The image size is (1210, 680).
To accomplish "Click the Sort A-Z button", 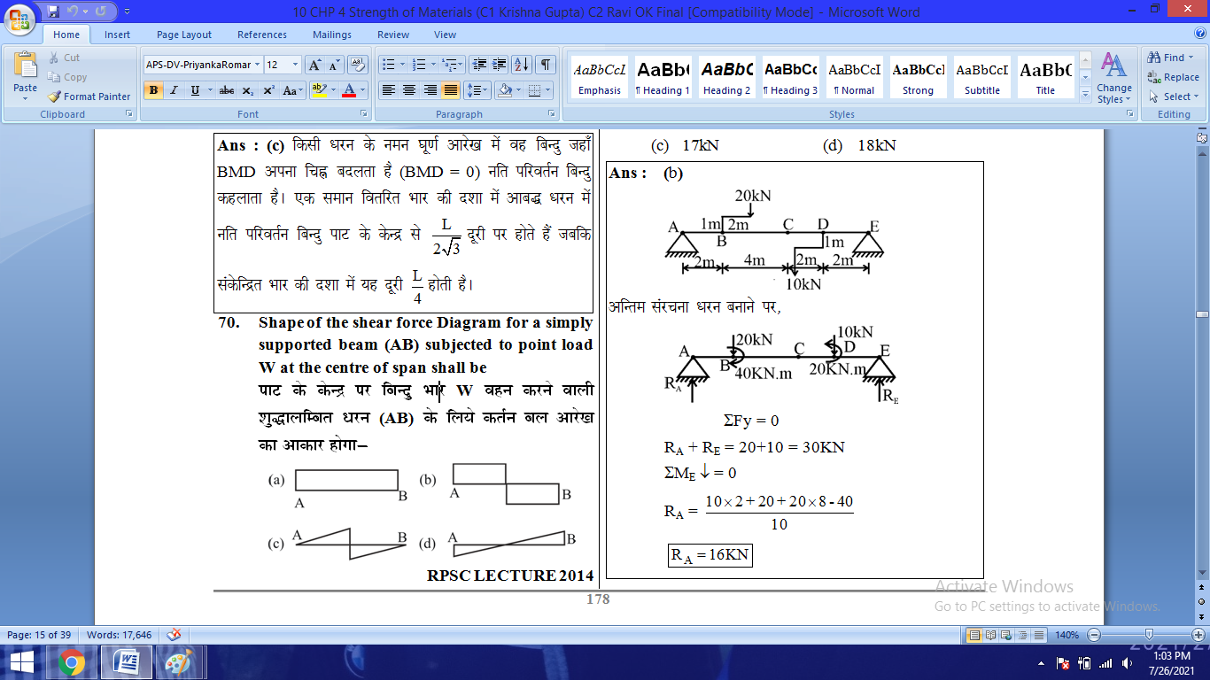I will point(522,65).
